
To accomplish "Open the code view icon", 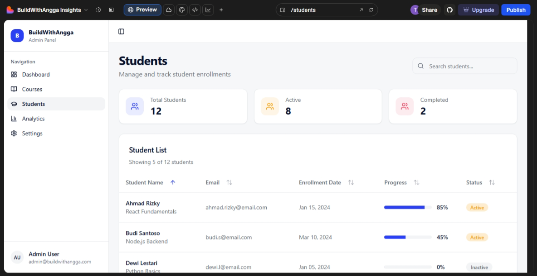I will pos(195,10).
